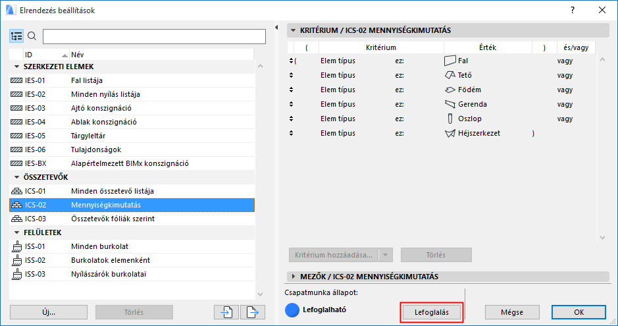
Task: Select the Alapértelmezett BIMx konszignáció scheme
Action: pyautogui.click(x=132, y=163)
